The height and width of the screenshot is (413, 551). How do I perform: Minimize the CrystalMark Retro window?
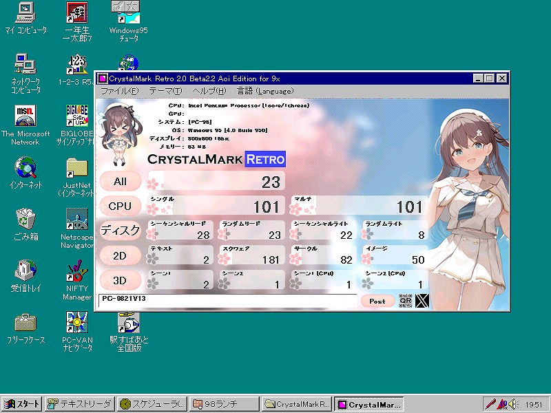click(x=477, y=78)
